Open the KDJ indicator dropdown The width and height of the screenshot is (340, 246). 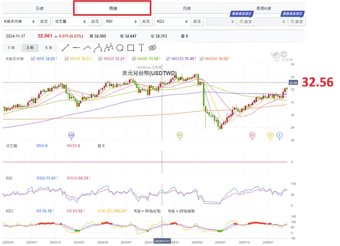(173, 22)
